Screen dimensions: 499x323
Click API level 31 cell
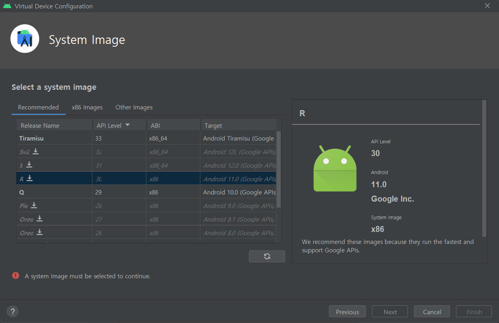click(120, 165)
